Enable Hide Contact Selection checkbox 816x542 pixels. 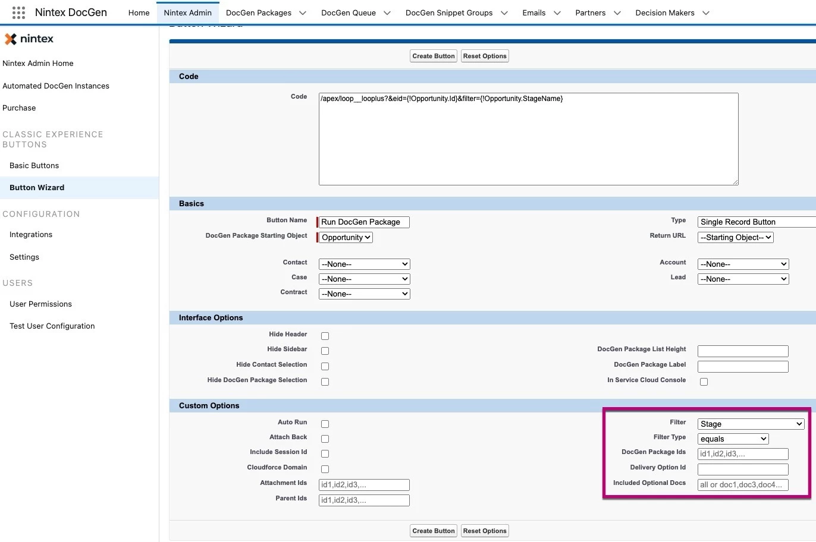tap(325, 366)
